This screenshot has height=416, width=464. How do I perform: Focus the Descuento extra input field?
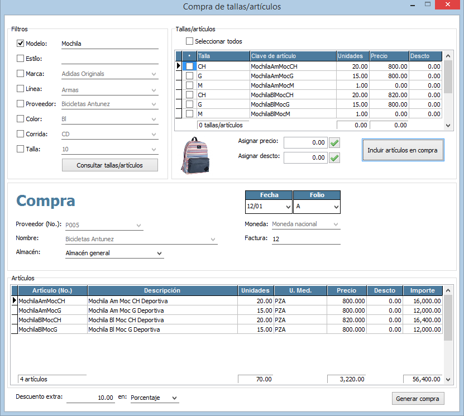(90, 398)
